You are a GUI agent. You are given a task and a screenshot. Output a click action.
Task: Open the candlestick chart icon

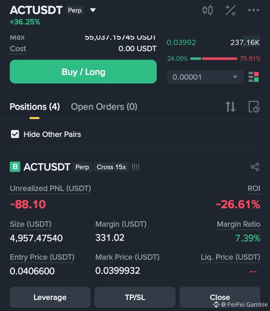[207, 10]
